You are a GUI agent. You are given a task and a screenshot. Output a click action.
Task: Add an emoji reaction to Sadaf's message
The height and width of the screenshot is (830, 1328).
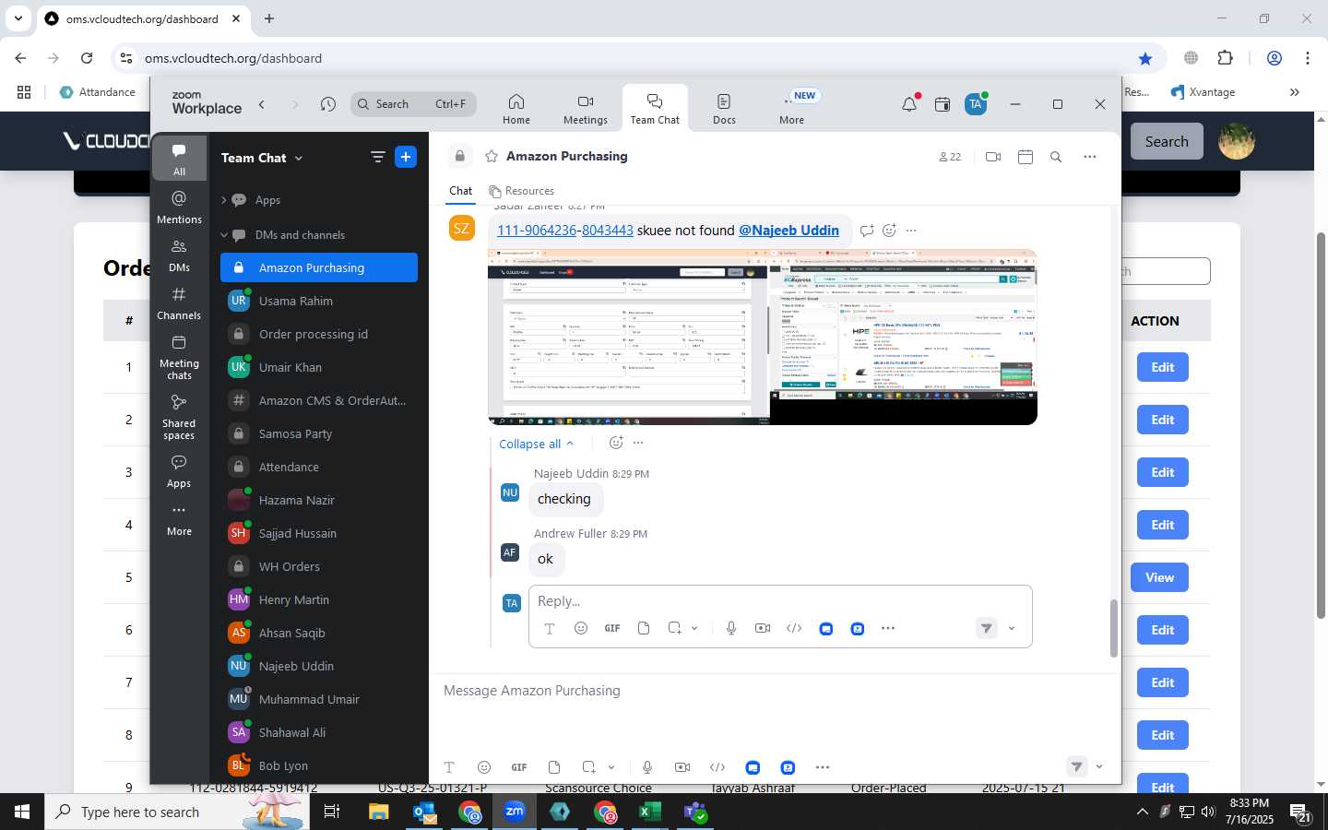889,231
